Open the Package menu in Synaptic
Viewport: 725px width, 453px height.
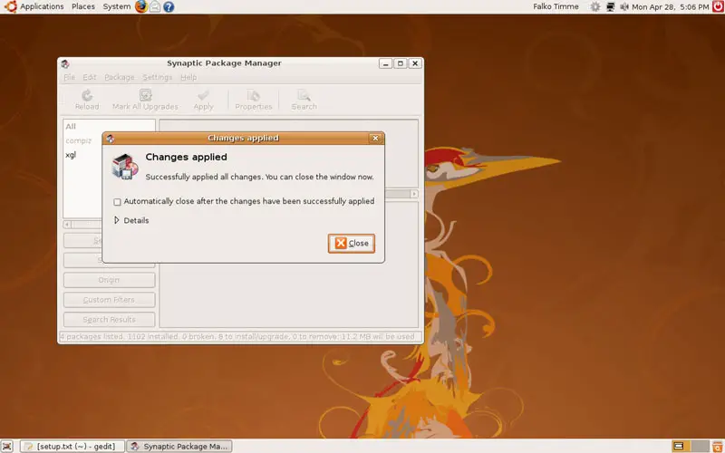click(120, 77)
